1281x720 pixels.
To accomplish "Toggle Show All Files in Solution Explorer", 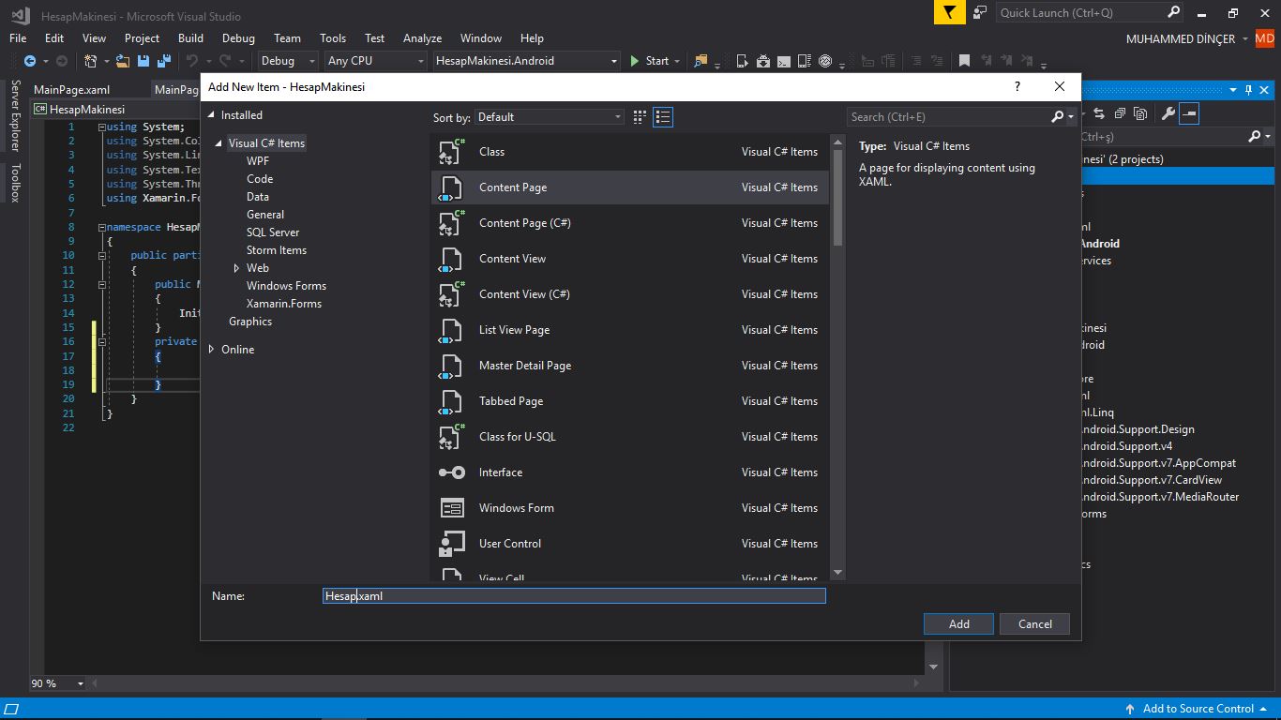I will [1140, 113].
